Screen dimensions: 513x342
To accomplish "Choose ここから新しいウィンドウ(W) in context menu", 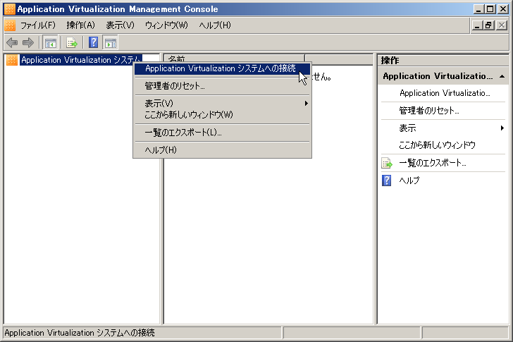I will (x=222, y=115).
